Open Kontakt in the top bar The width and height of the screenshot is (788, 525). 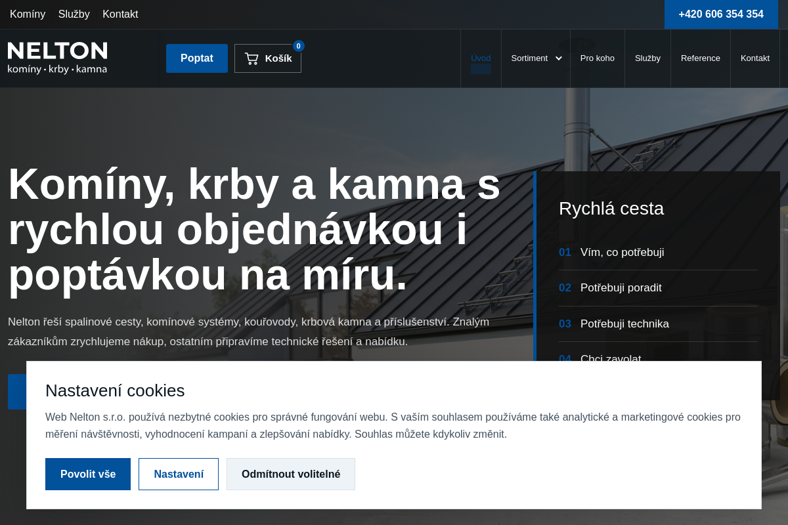[120, 14]
